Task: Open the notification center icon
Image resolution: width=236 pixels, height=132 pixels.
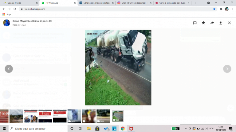Action: point(230,129)
